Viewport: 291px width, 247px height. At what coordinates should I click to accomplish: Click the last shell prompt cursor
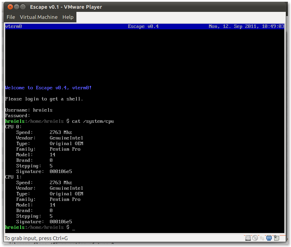click(74, 229)
